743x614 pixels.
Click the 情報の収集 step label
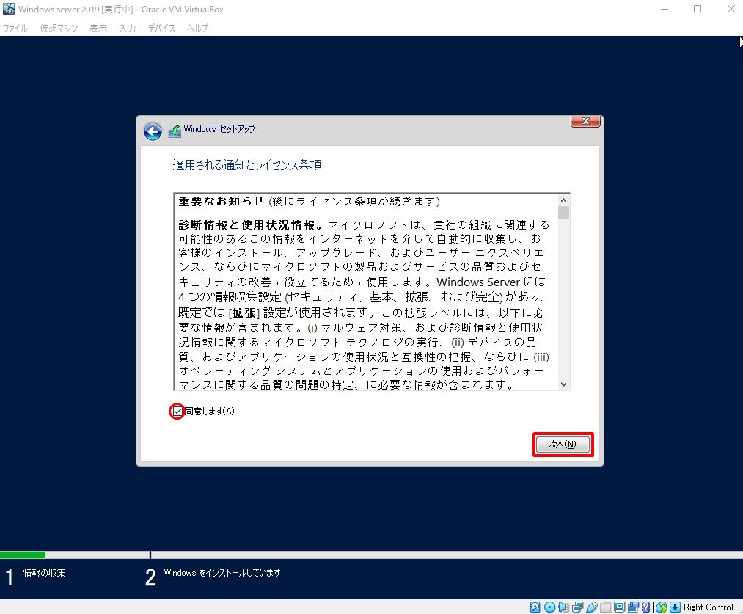coord(45,573)
